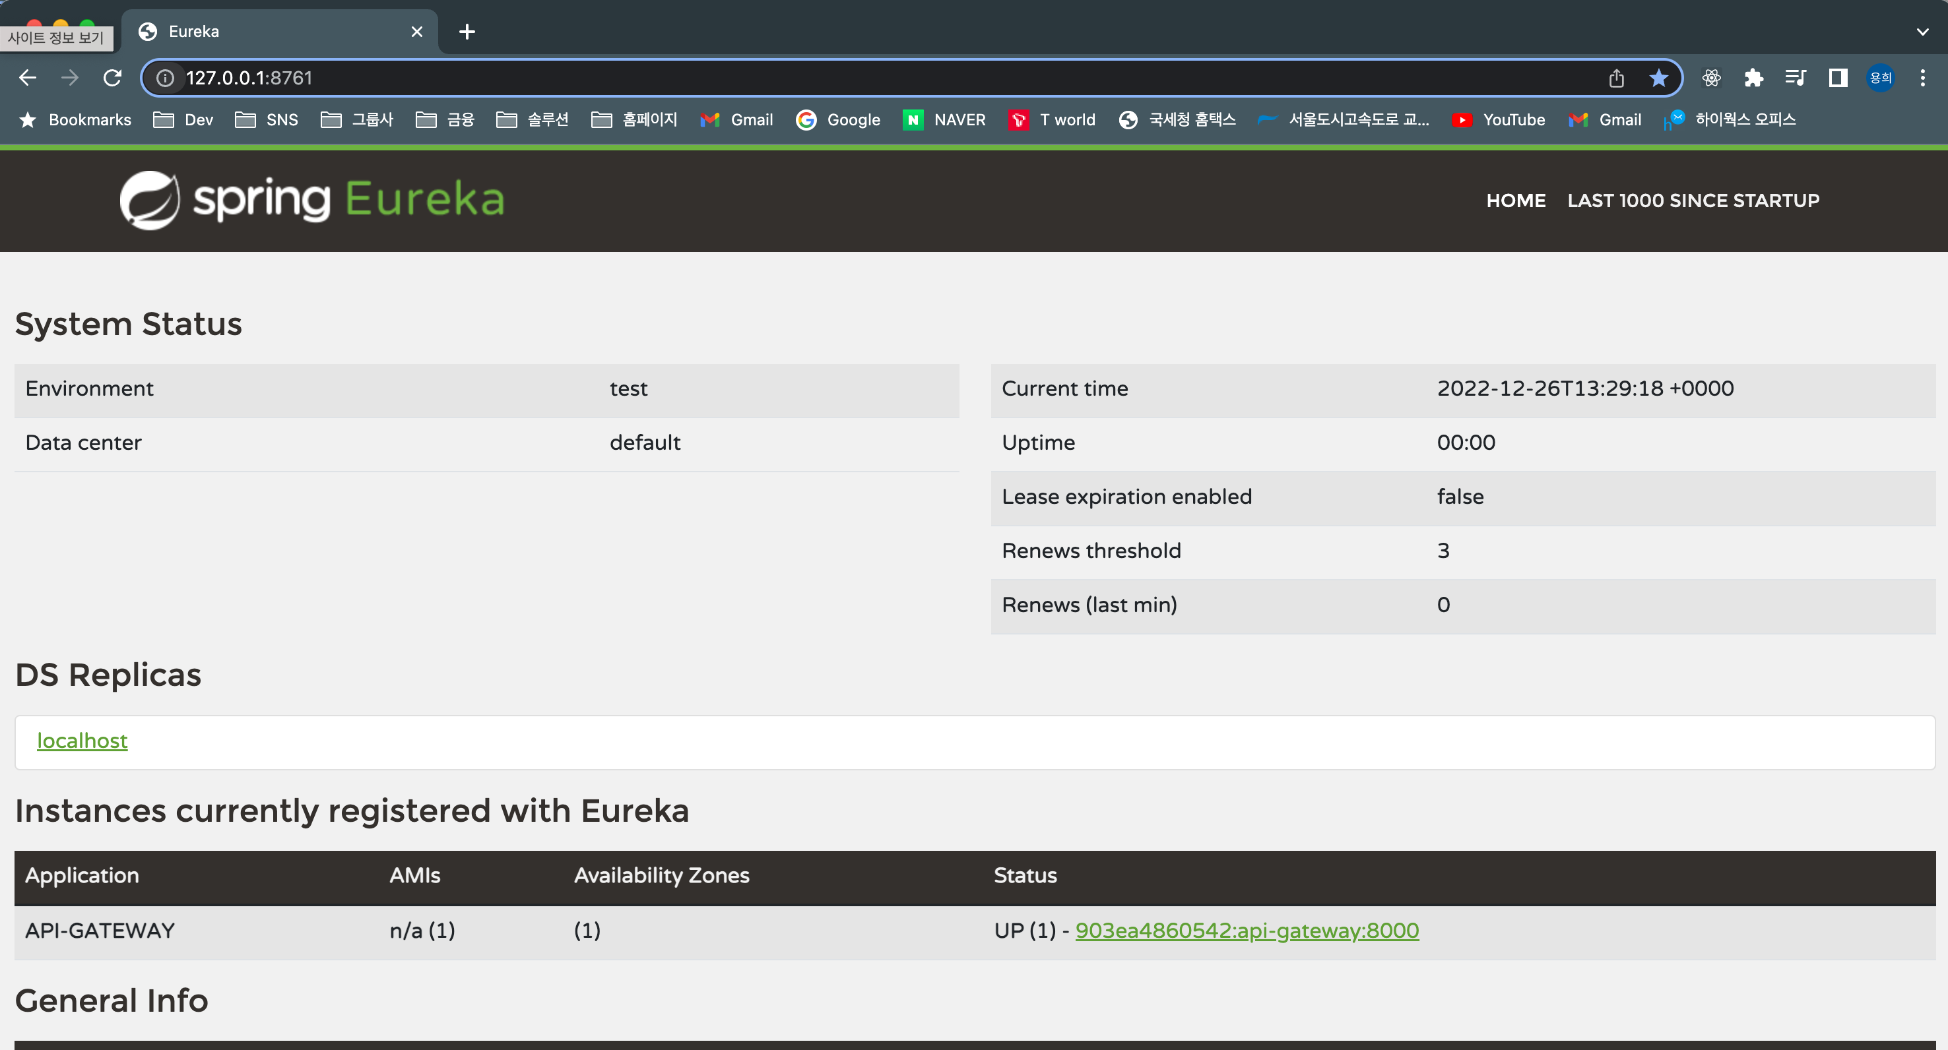Viewport: 1948px width, 1050px height.
Task: Open the media control playlist icon
Action: click(x=1796, y=78)
